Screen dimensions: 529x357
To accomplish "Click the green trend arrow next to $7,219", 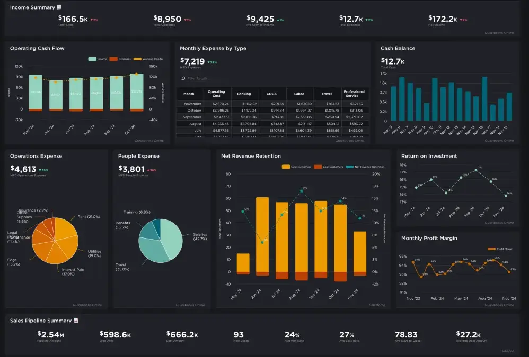I will point(208,62).
